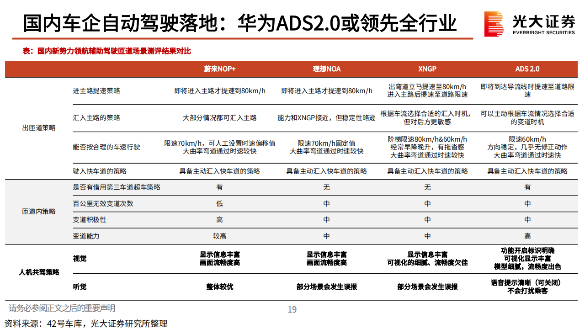
Task: Click the 百公里无效变道次数 row label
Action: click(103, 204)
